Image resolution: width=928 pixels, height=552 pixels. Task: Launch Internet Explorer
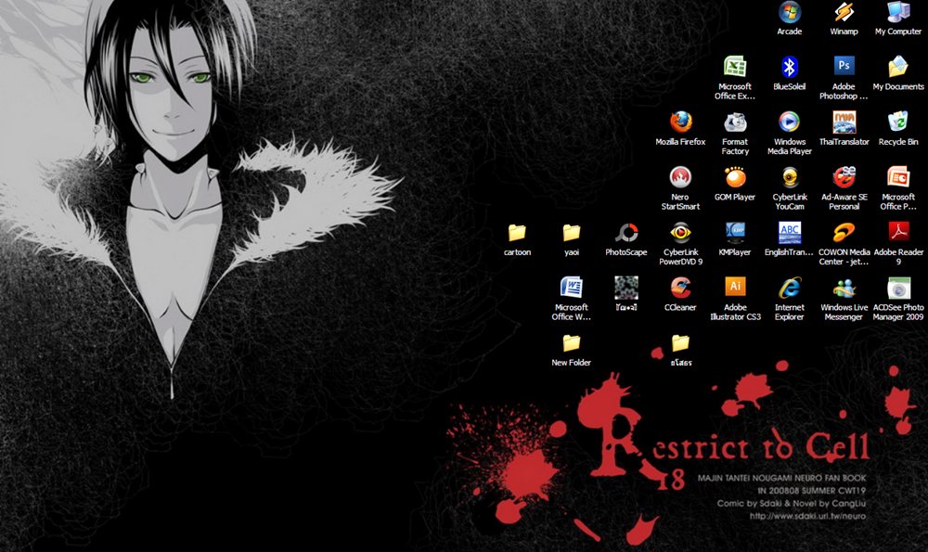coord(790,287)
